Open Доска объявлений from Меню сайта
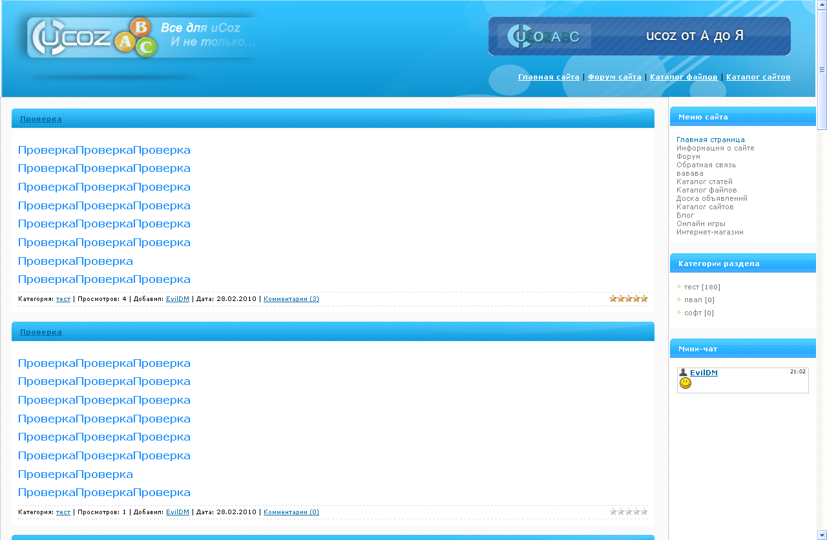Image resolution: width=827 pixels, height=540 pixels. [x=712, y=198]
